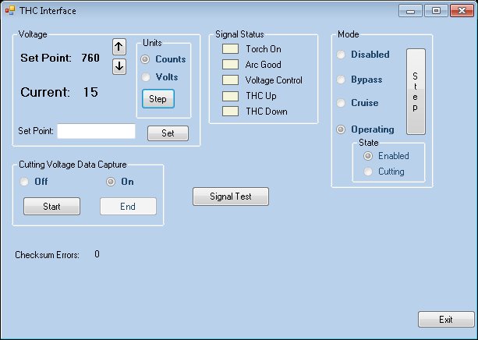Image resolution: width=478 pixels, height=340 pixels.
Task: Click the THC Down indicator box
Action: 231,112
